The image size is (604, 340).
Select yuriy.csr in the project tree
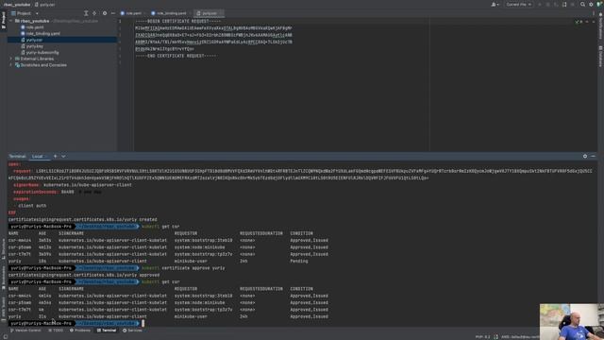34,40
